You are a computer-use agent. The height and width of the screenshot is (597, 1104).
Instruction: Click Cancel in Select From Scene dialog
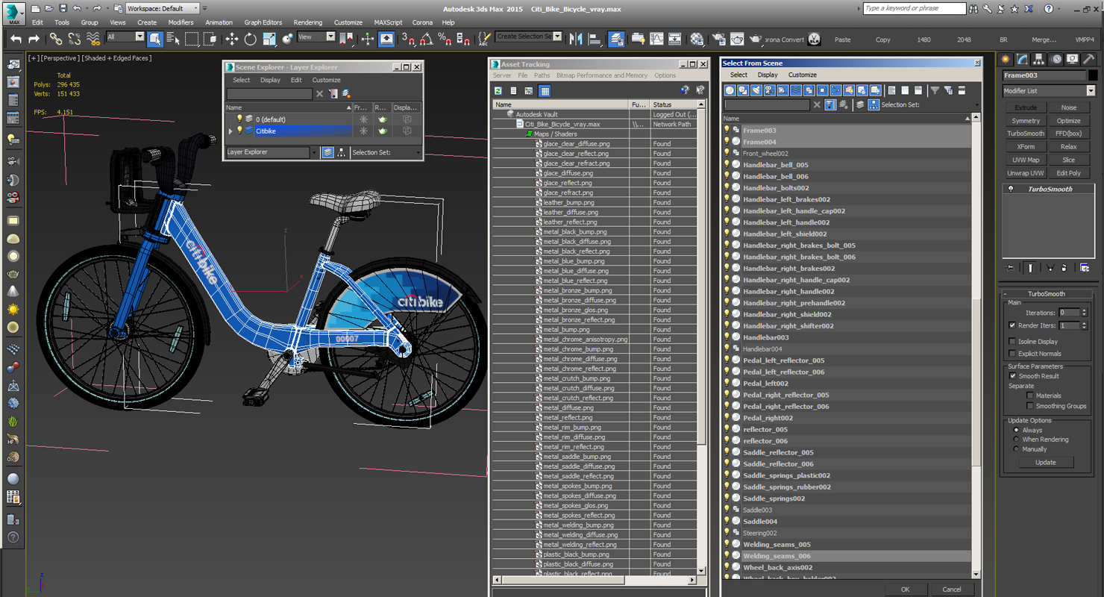tap(952, 589)
